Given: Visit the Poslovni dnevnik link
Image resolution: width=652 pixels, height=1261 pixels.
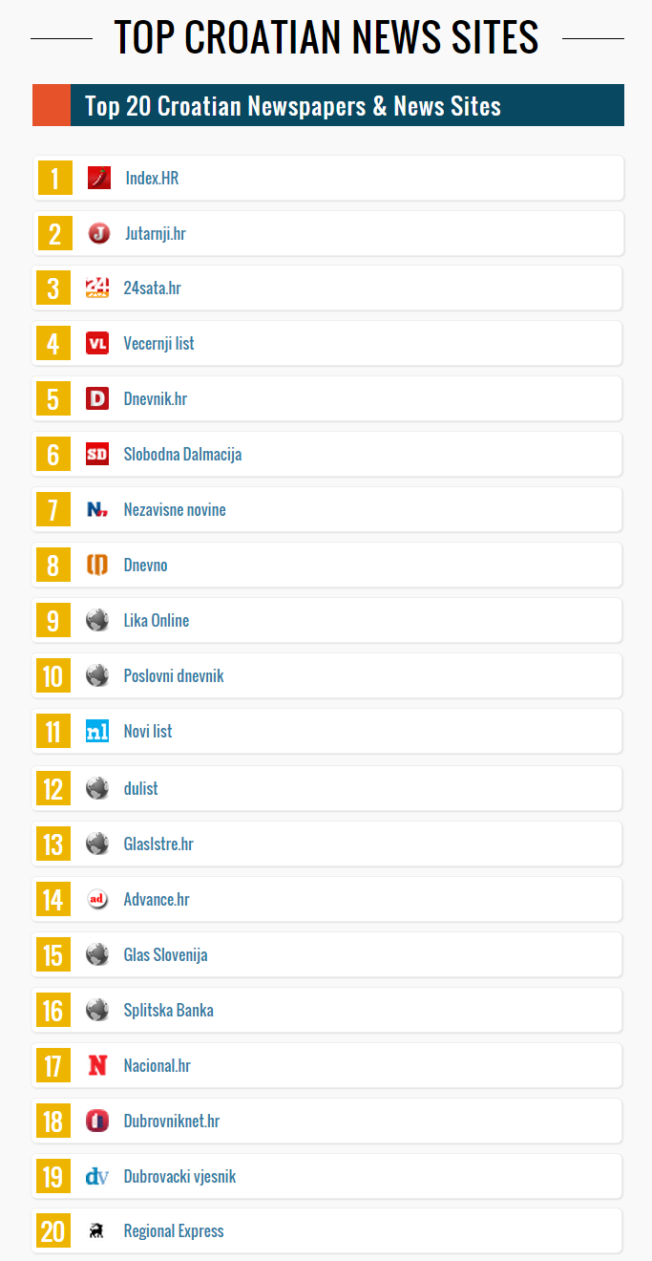Looking at the screenshot, I should pyautogui.click(x=174, y=675).
